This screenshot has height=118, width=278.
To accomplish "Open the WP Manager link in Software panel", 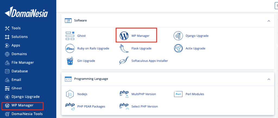I will coord(140,36).
